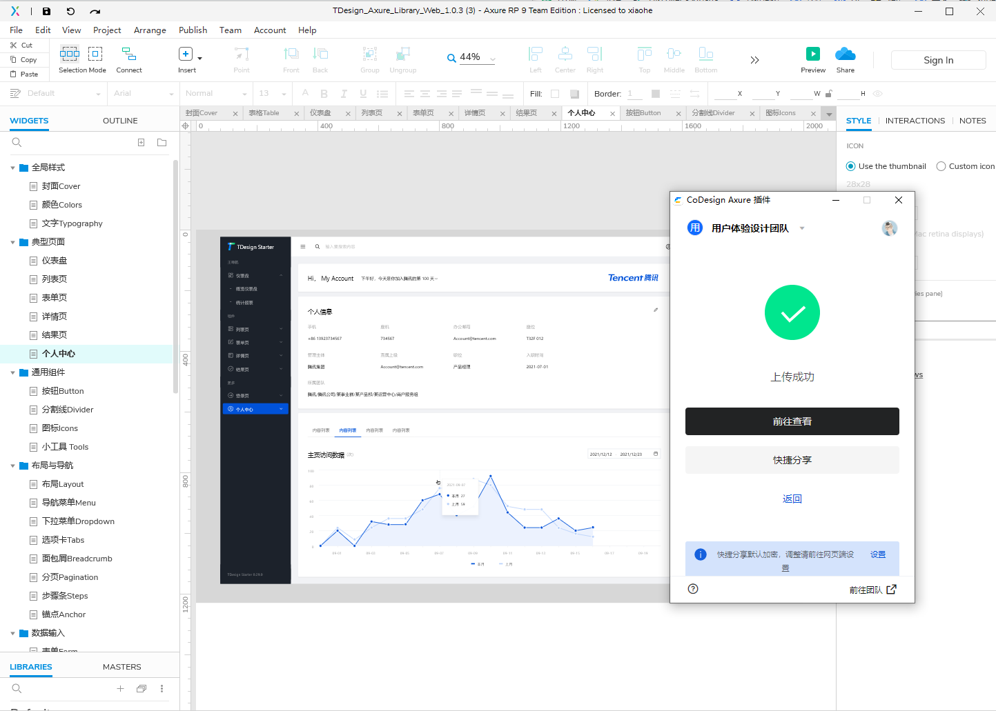Click the Preview play button

(813, 54)
